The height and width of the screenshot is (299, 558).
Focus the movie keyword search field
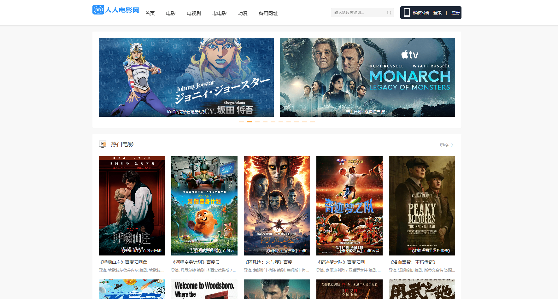pos(358,13)
